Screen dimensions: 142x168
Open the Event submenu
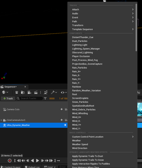pos(102,17)
